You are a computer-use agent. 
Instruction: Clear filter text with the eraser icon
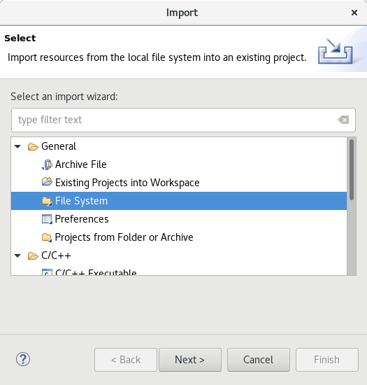click(x=343, y=120)
